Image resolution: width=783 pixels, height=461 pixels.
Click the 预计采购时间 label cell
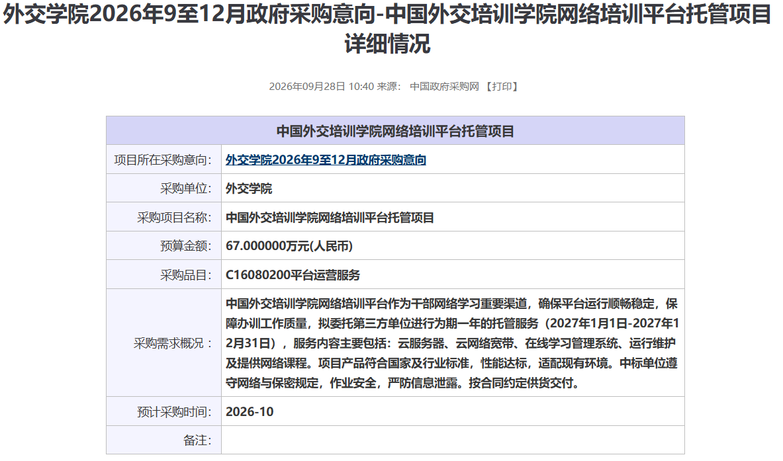[163, 411]
